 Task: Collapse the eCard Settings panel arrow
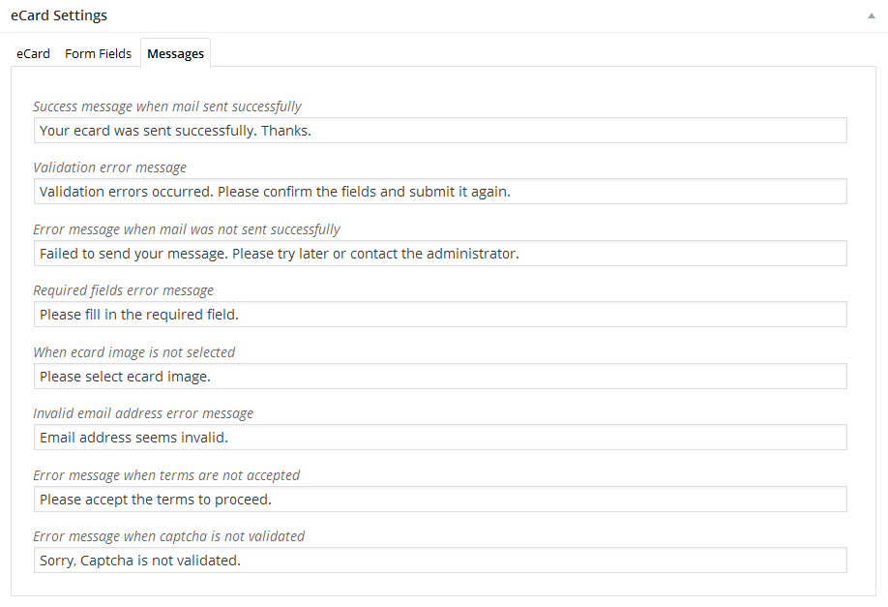[873, 16]
